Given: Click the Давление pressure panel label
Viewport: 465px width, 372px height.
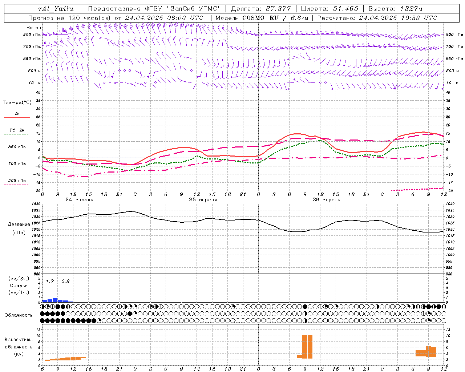Looking at the screenshot, I should (x=19, y=225).
